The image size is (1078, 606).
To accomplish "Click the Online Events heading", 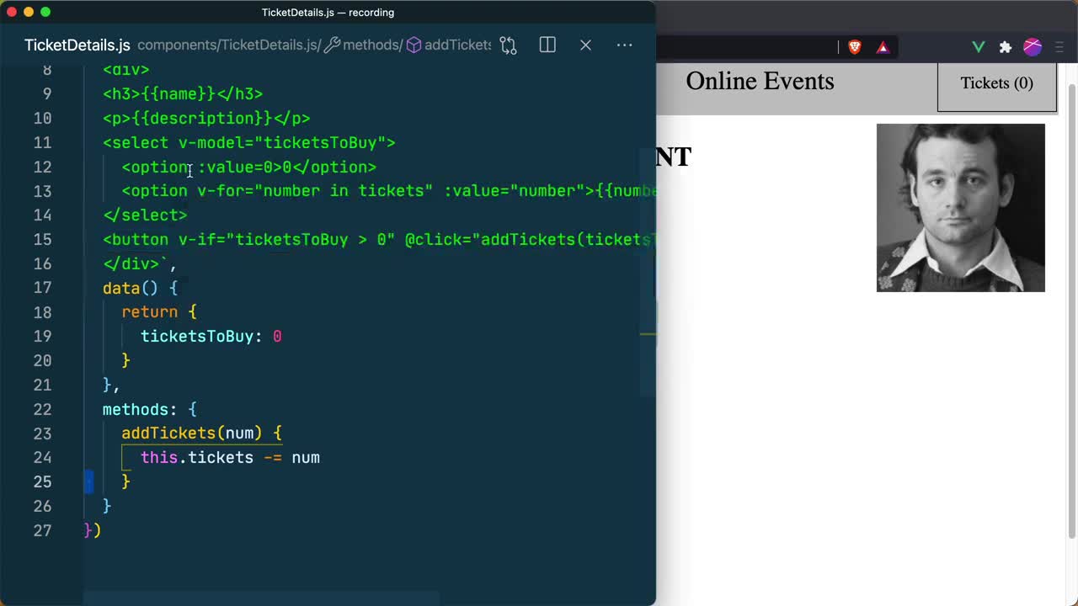I will [760, 82].
